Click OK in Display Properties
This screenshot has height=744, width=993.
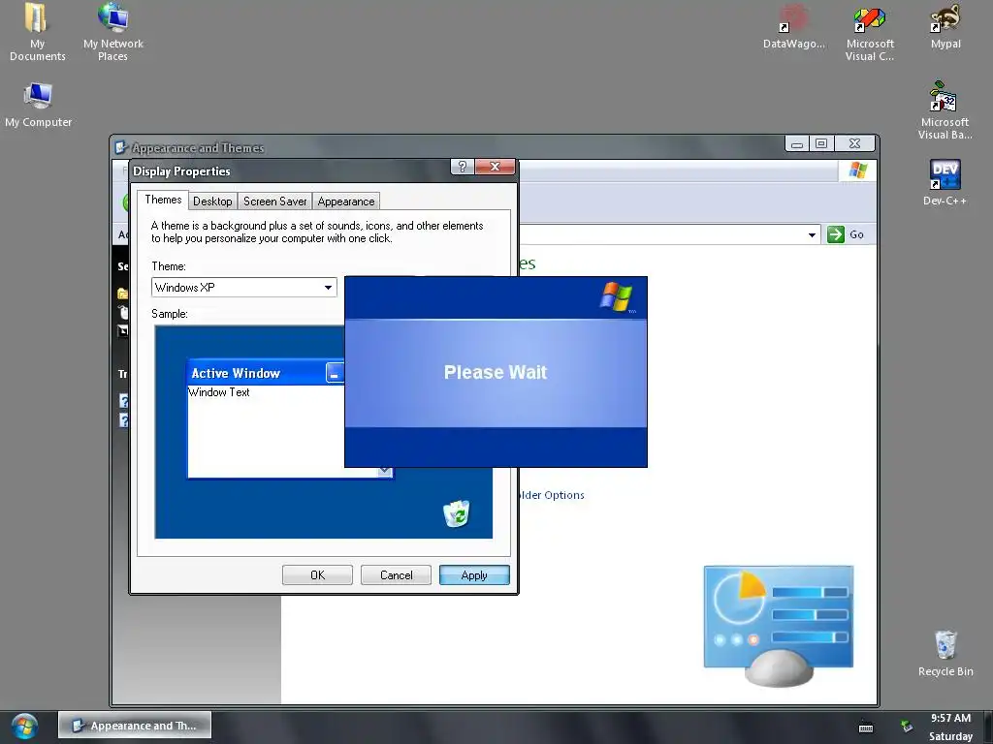(x=317, y=575)
